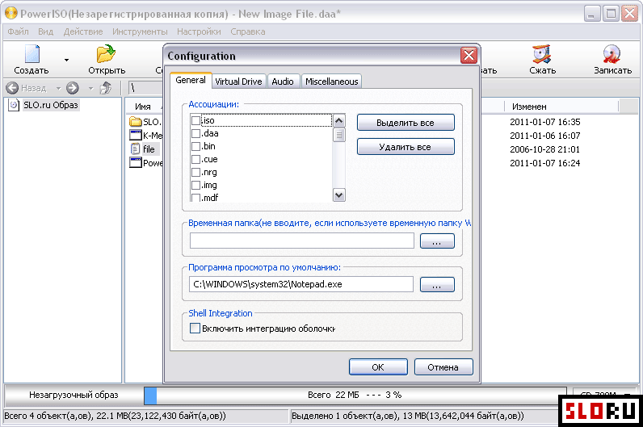Open the Действие menu

83,31
